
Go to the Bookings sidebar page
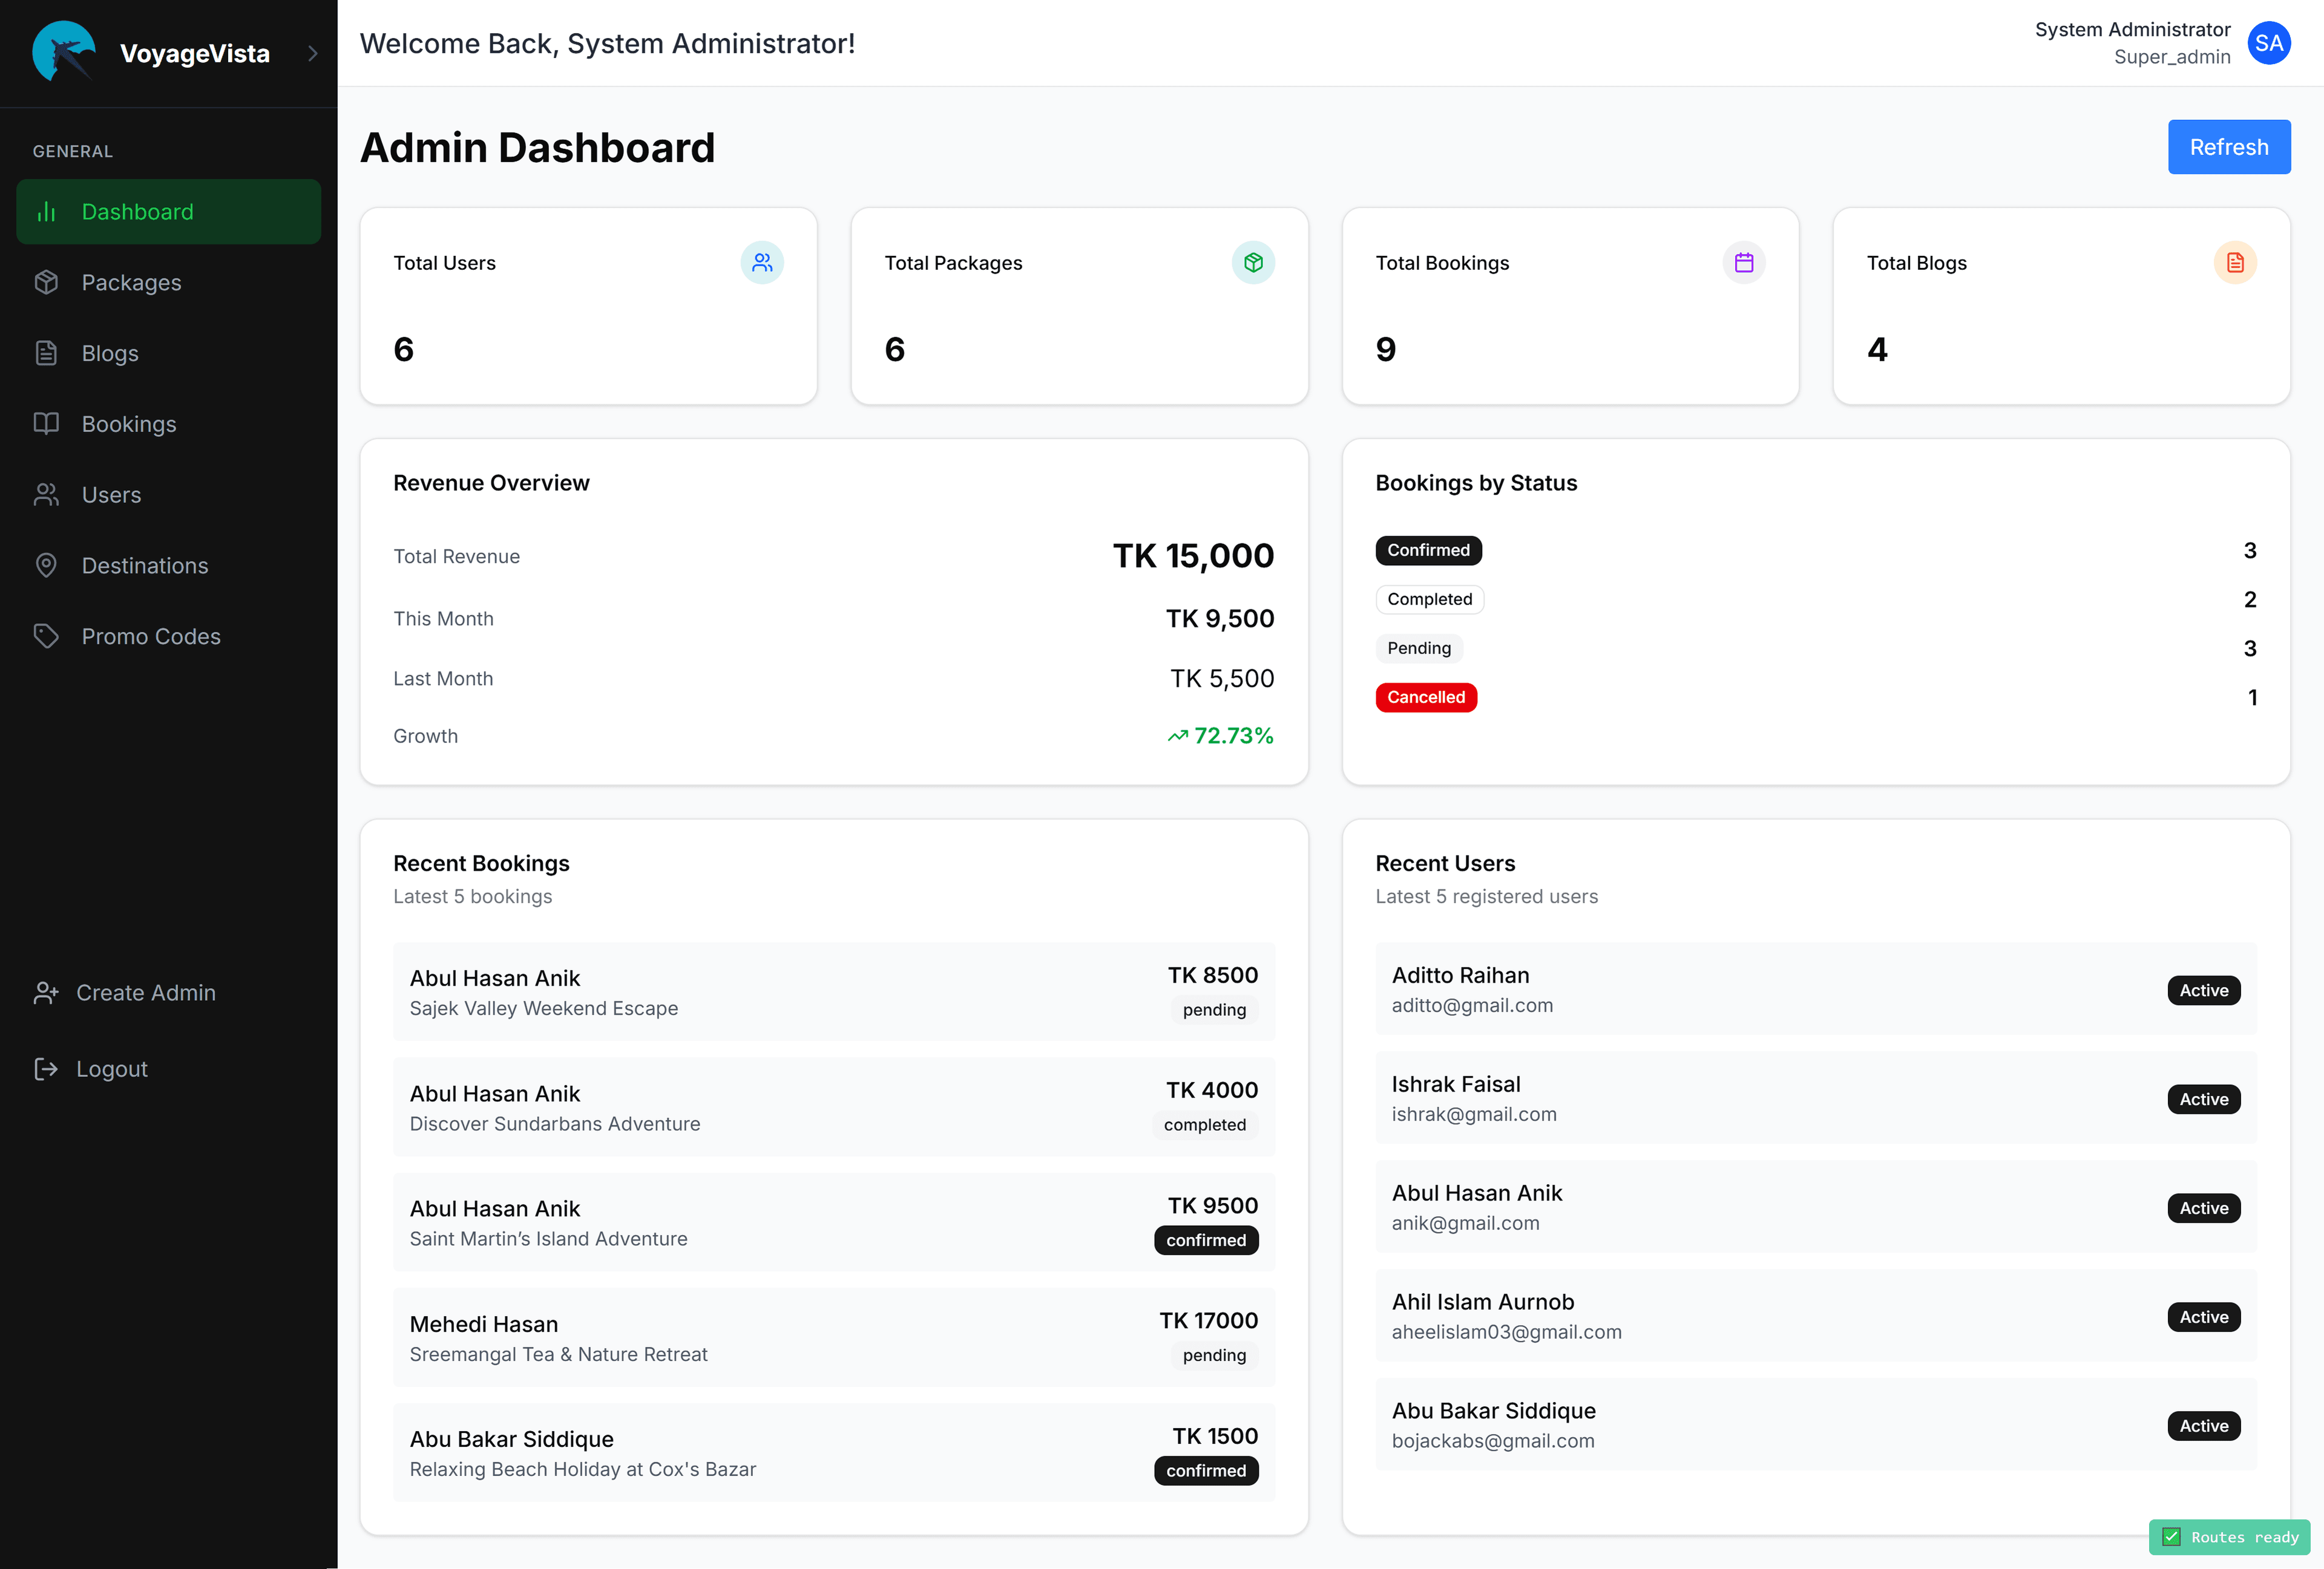[128, 424]
